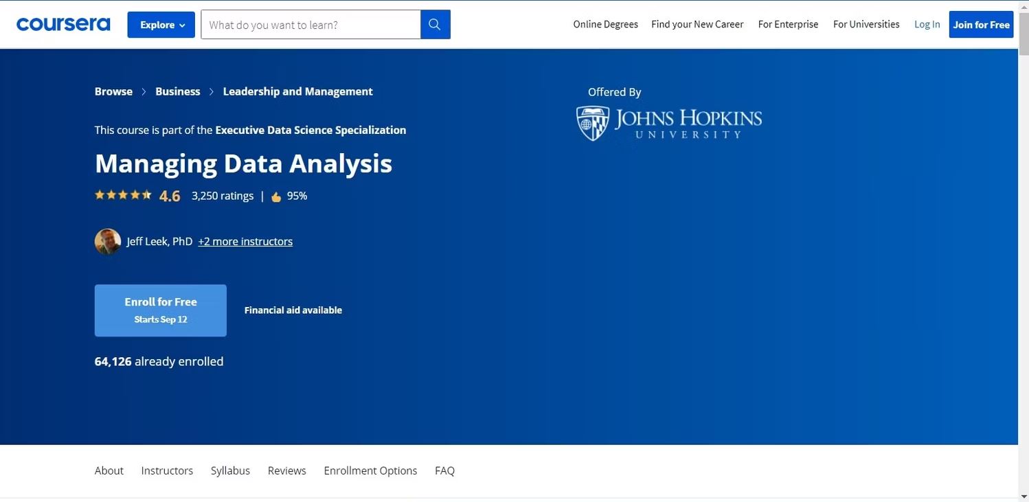Click Enroll for Free button
Image resolution: width=1029 pixels, height=502 pixels.
point(161,310)
